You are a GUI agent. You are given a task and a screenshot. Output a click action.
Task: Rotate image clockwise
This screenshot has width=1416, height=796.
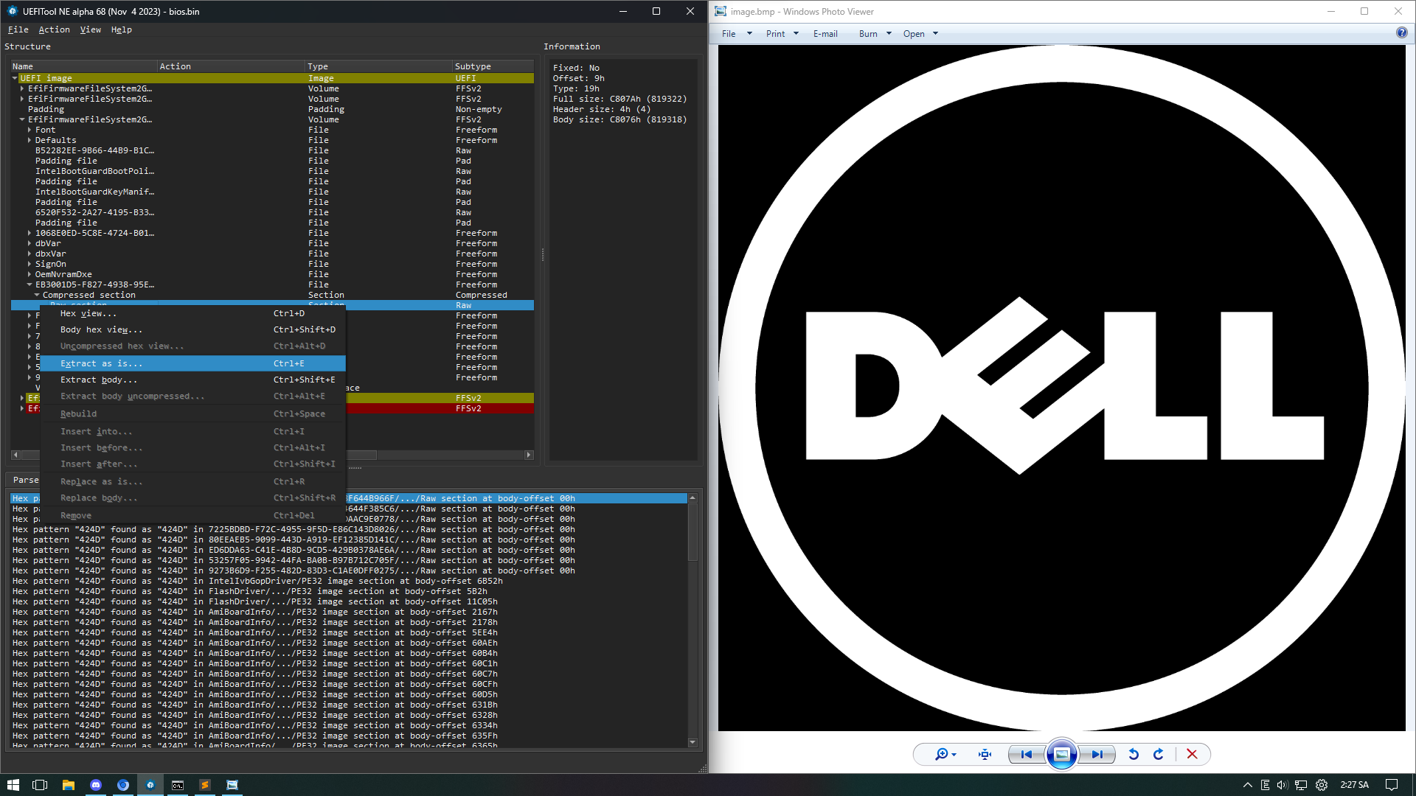pos(1159,754)
